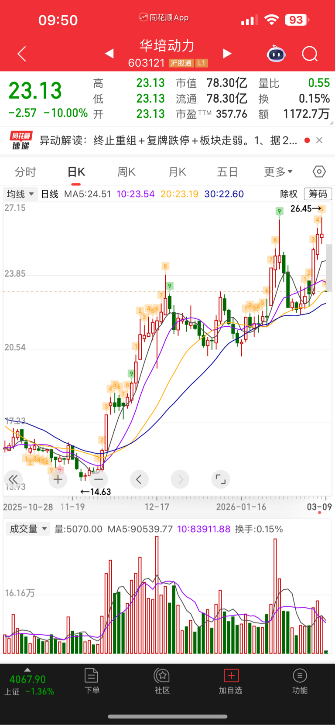Select the 分时 tab
Screen dimensions: 335x725
pyautogui.click(x=25, y=172)
